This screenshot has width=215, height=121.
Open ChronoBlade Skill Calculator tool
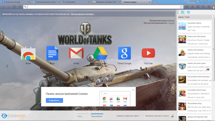(195, 80)
